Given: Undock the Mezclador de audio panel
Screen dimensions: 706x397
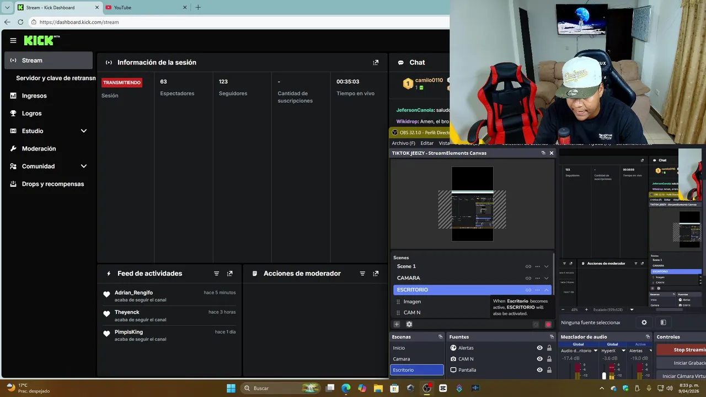Looking at the screenshot, I should pos(648,336).
